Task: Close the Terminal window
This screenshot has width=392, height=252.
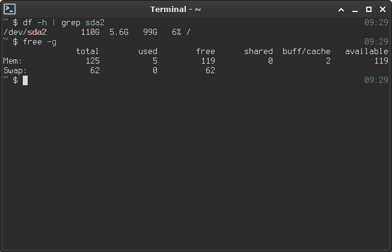Action: [382, 9]
